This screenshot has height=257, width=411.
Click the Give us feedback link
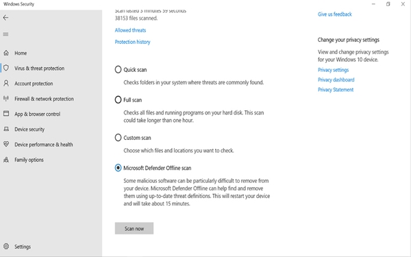(x=335, y=14)
